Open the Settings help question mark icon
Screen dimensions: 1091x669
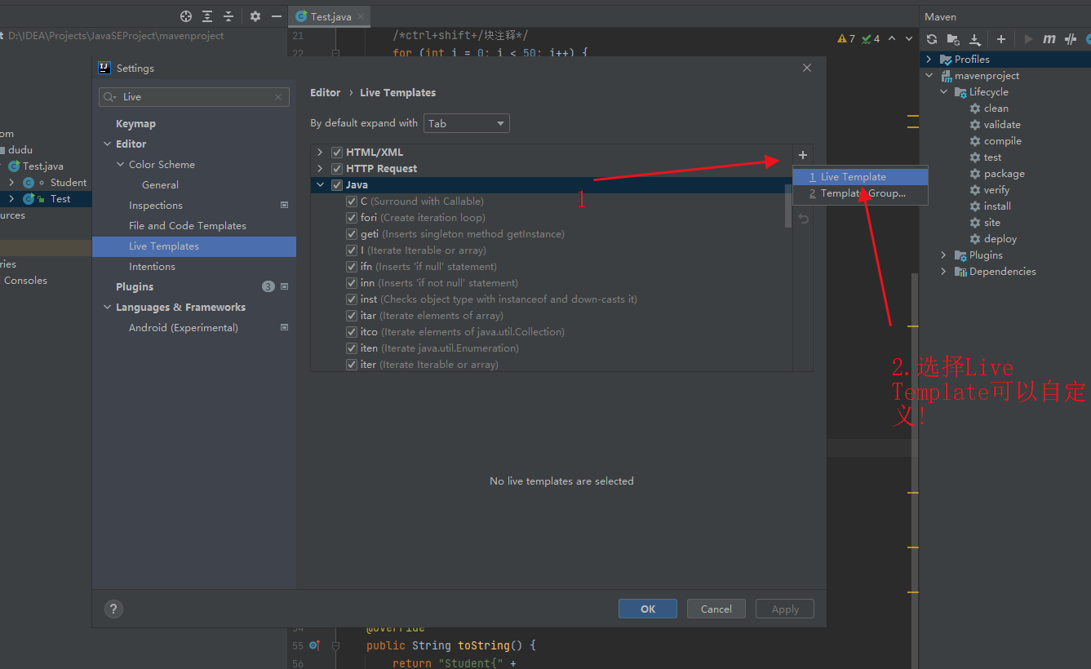click(113, 609)
